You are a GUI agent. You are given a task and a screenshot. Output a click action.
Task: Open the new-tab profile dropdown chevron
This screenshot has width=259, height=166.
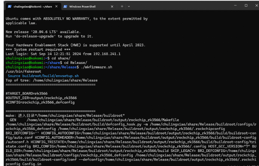[x=129, y=7]
